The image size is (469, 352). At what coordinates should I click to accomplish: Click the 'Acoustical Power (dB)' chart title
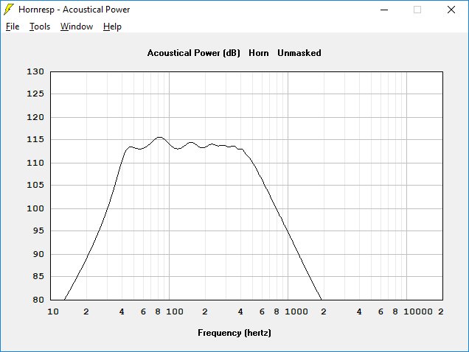coord(193,53)
